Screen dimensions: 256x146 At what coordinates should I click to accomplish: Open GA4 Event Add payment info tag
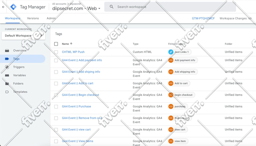click(82, 60)
